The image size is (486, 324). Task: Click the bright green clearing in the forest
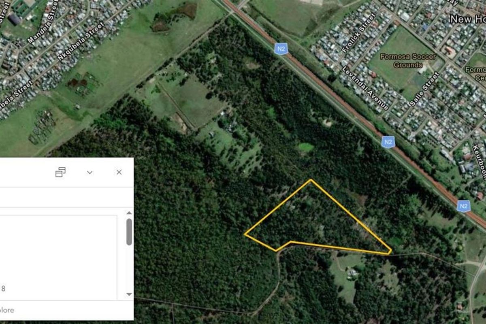(x=306, y=147)
